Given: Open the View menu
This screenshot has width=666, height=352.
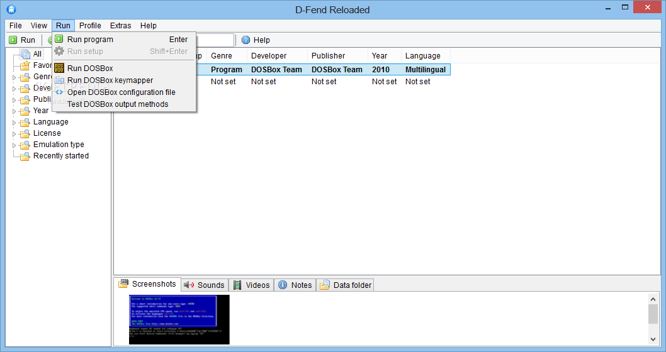Looking at the screenshot, I should 38,25.
